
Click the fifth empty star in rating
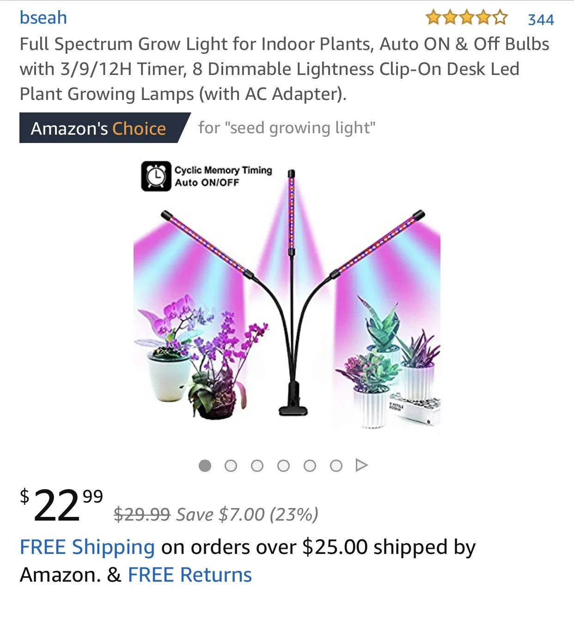pyautogui.click(x=500, y=18)
